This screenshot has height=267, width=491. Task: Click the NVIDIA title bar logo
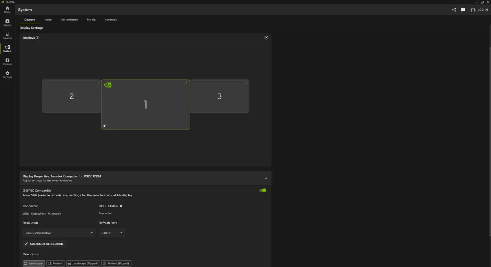click(3, 2)
